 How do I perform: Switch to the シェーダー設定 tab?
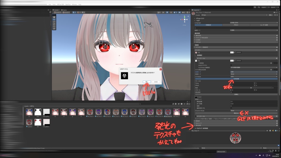click(264, 25)
